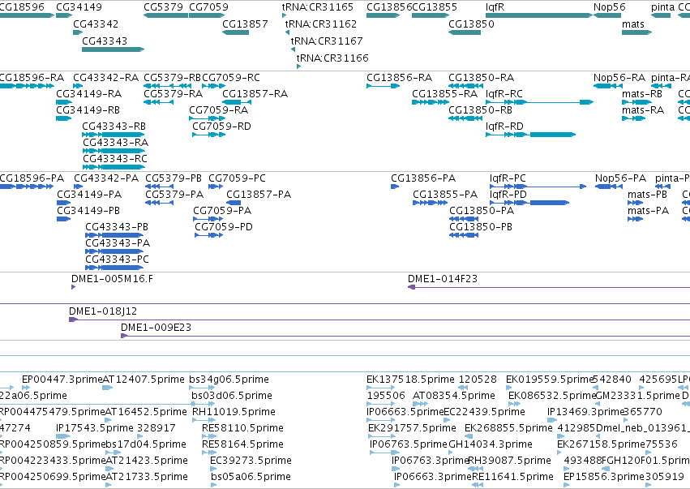Click transcript CG5379-RA

tap(158, 102)
